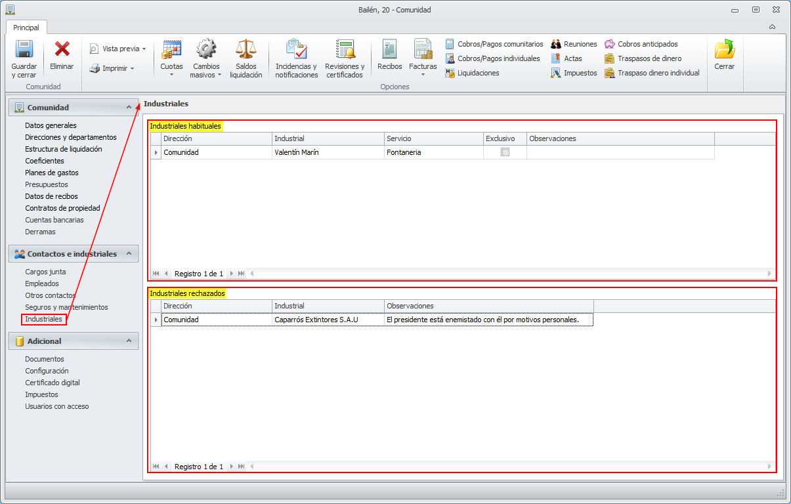
Task: Sort habituales table by Industrial column
Action: (328, 138)
